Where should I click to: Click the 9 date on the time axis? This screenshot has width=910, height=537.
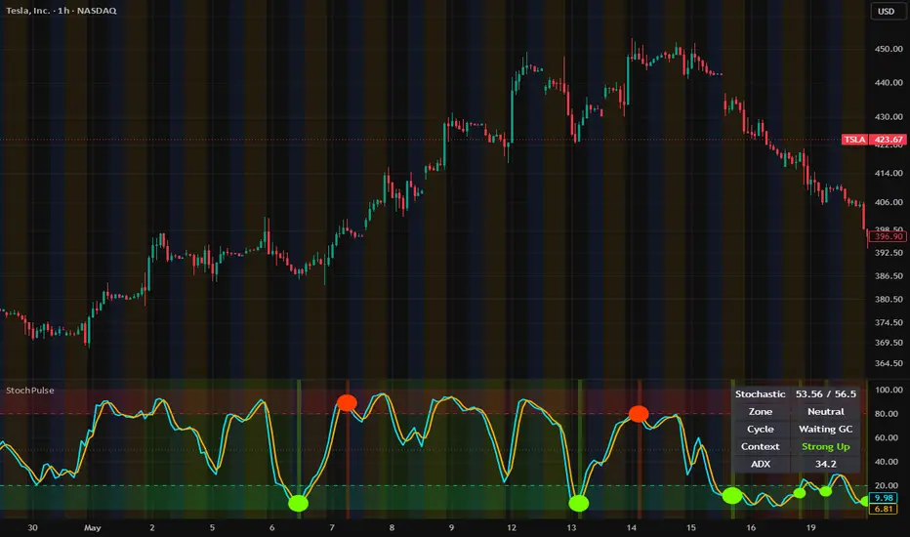(x=451, y=527)
